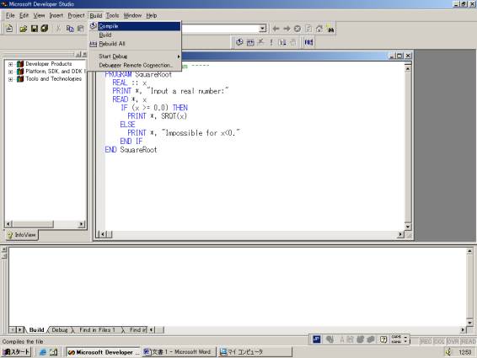Open the Help menu
Viewport: 477px width, 358px height.
[x=151, y=15]
